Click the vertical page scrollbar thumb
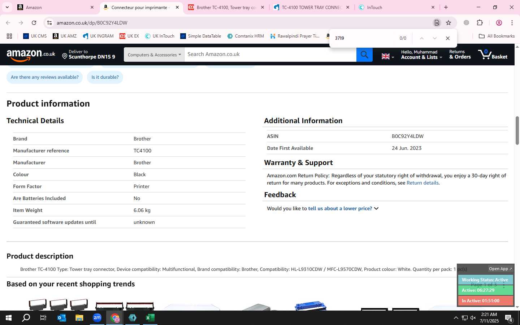Image resolution: width=520 pixels, height=325 pixels. tap(517, 131)
